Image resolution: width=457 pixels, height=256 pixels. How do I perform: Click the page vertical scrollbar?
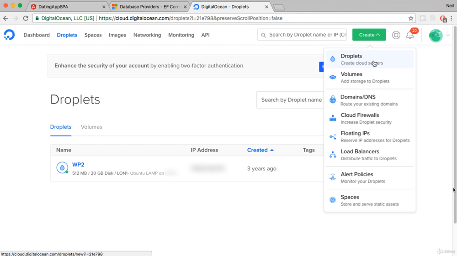pyautogui.click(x=455, y=125)
